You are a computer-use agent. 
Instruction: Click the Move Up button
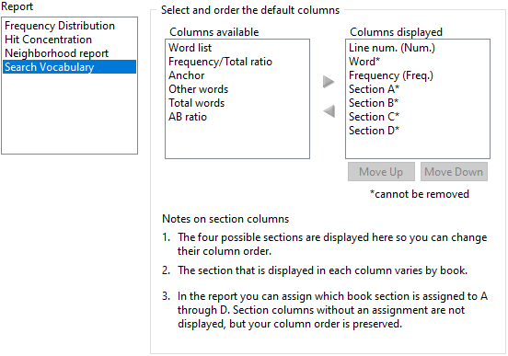[381, 172]
